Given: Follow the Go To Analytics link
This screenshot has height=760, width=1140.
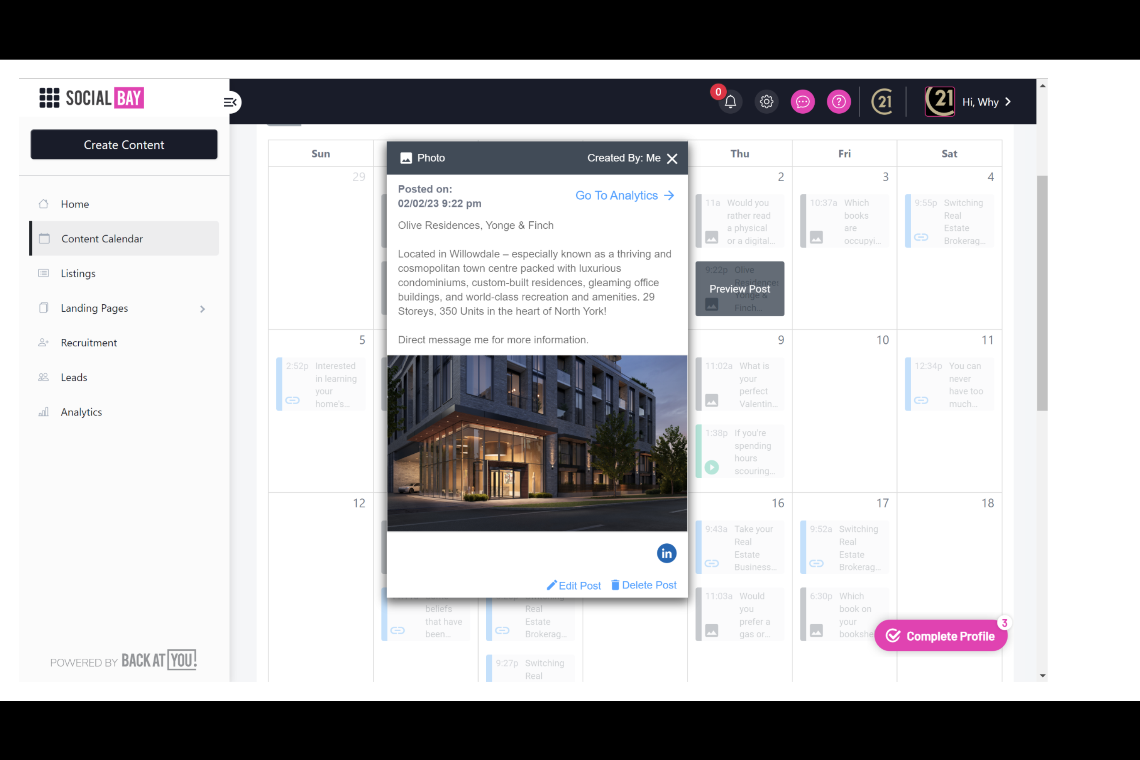Looking at the screenshot, I should point(624,195).
